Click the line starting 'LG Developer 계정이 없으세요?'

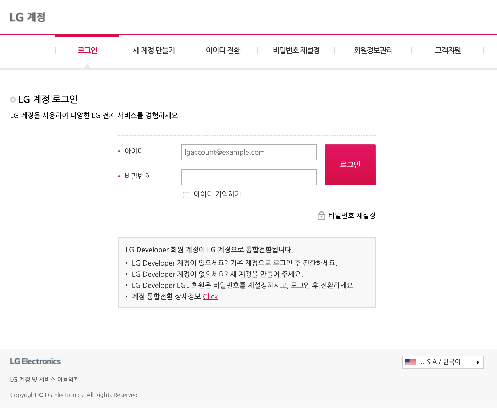(x=217, y=274)
